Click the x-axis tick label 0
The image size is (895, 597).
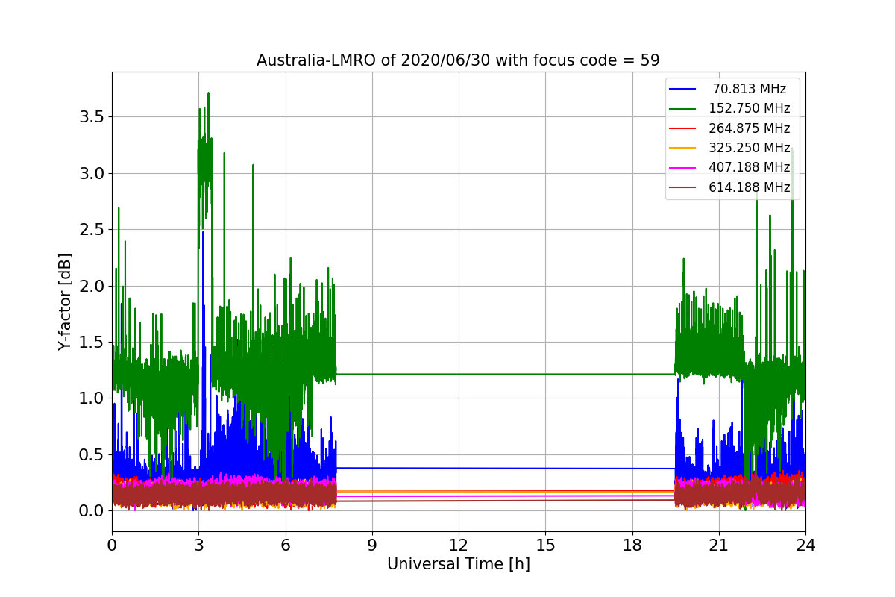pyautogui.click(x=112, y=545)
